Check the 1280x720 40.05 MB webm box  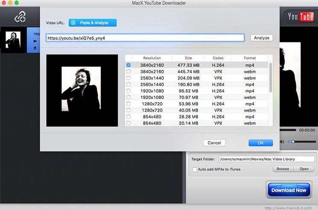128,110
